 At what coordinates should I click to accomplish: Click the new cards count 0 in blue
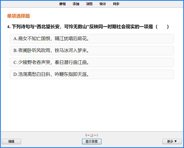point(86,135)
